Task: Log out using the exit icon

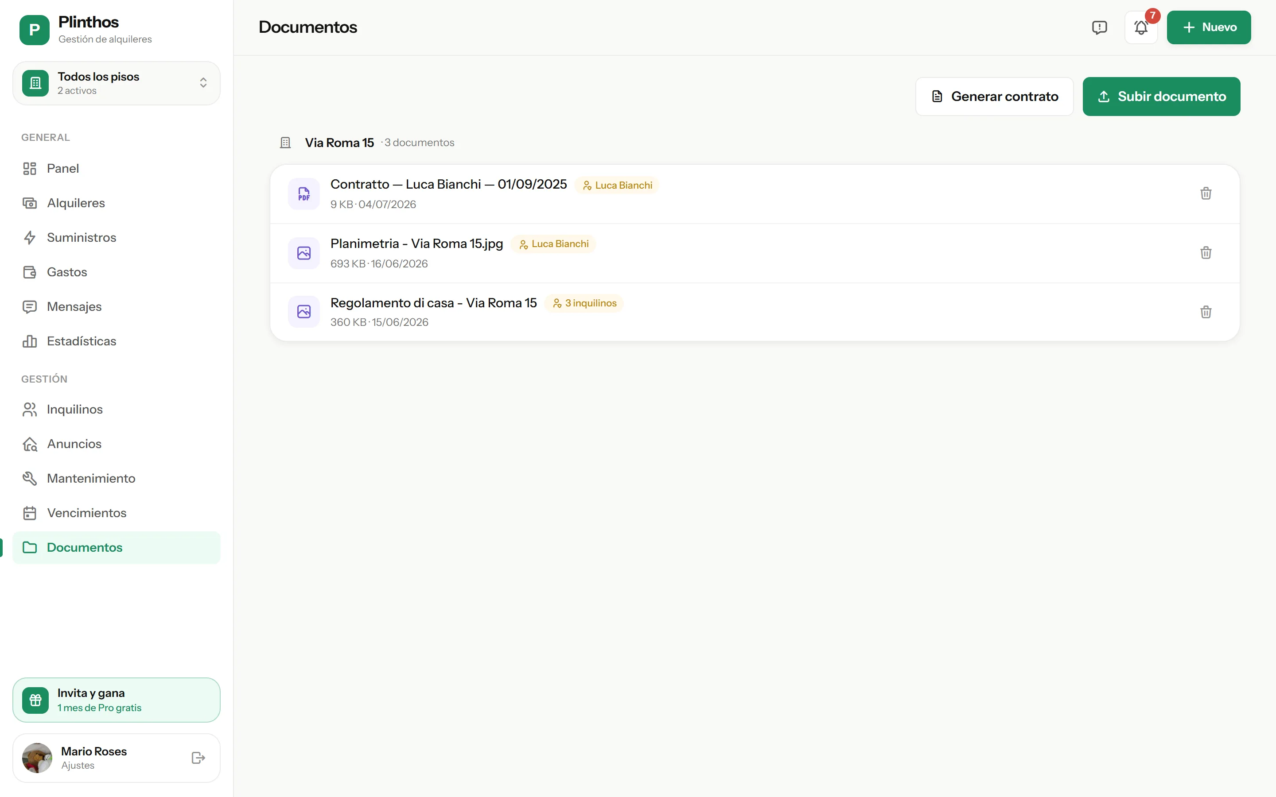Action: click(198, 758)
